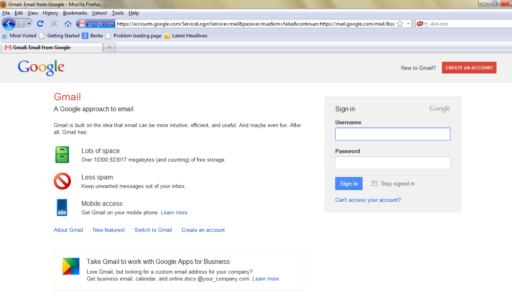Open the Tools menu
The height and width of the screenshot is (298, 512).
[118, 13]
